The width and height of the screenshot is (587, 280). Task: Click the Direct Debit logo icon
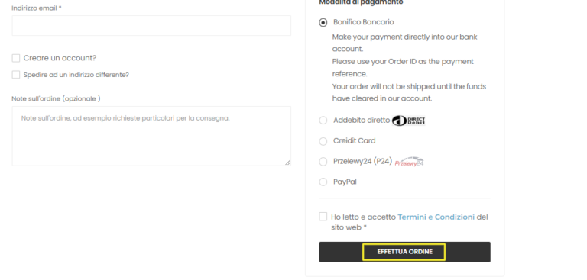pyautogui.click(x=408, y=121)
